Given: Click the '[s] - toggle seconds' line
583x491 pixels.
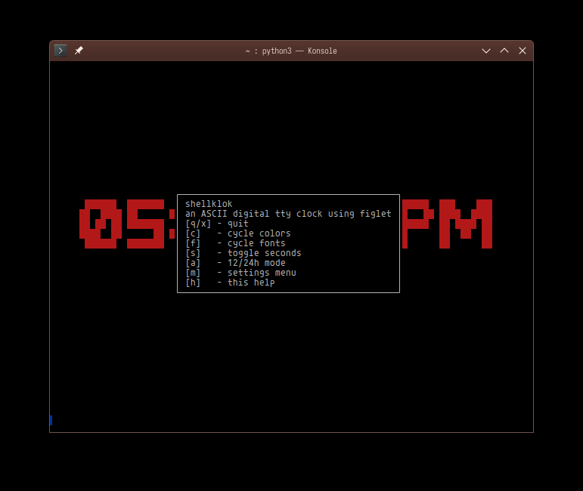Looking at the screenshot, I should (x=243, y=253).
